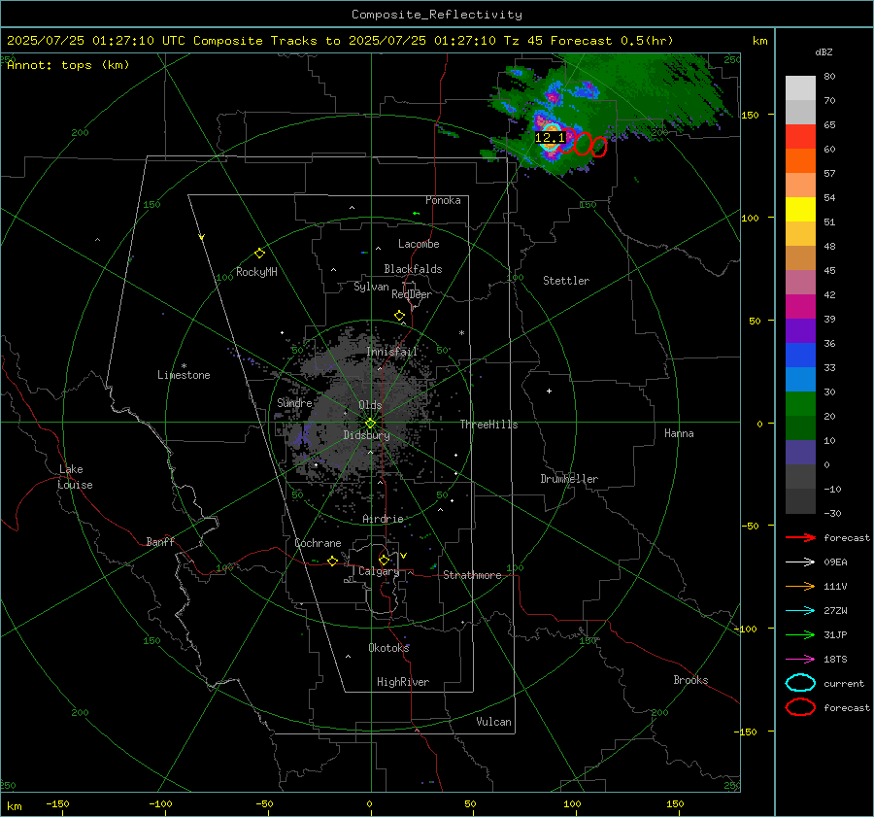Click the Airdrie city label

(383, 519)
